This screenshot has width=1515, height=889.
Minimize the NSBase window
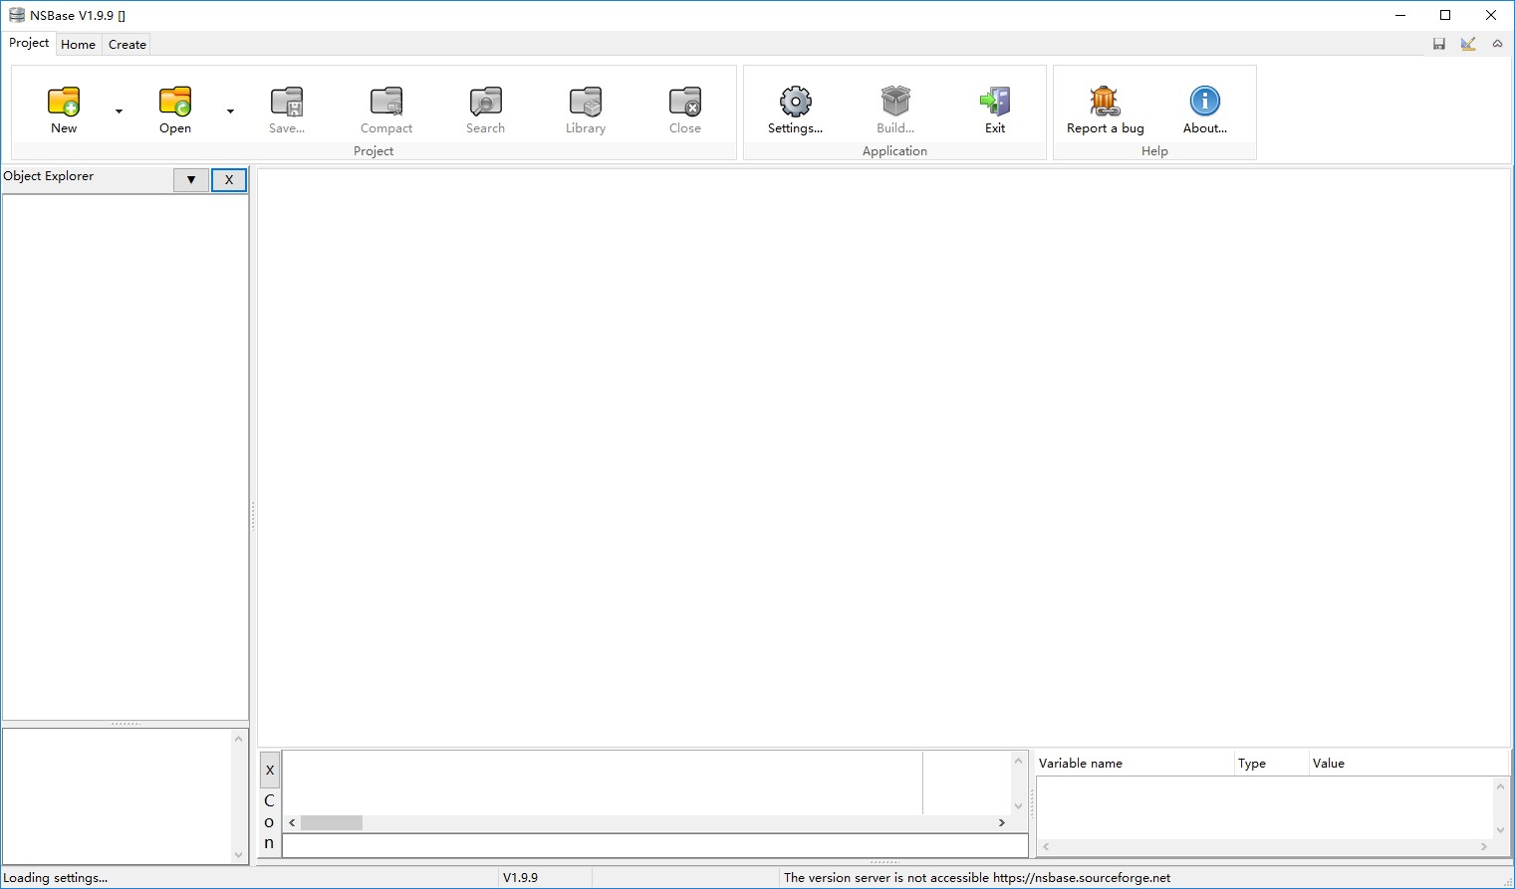[x=1400, y=15]
